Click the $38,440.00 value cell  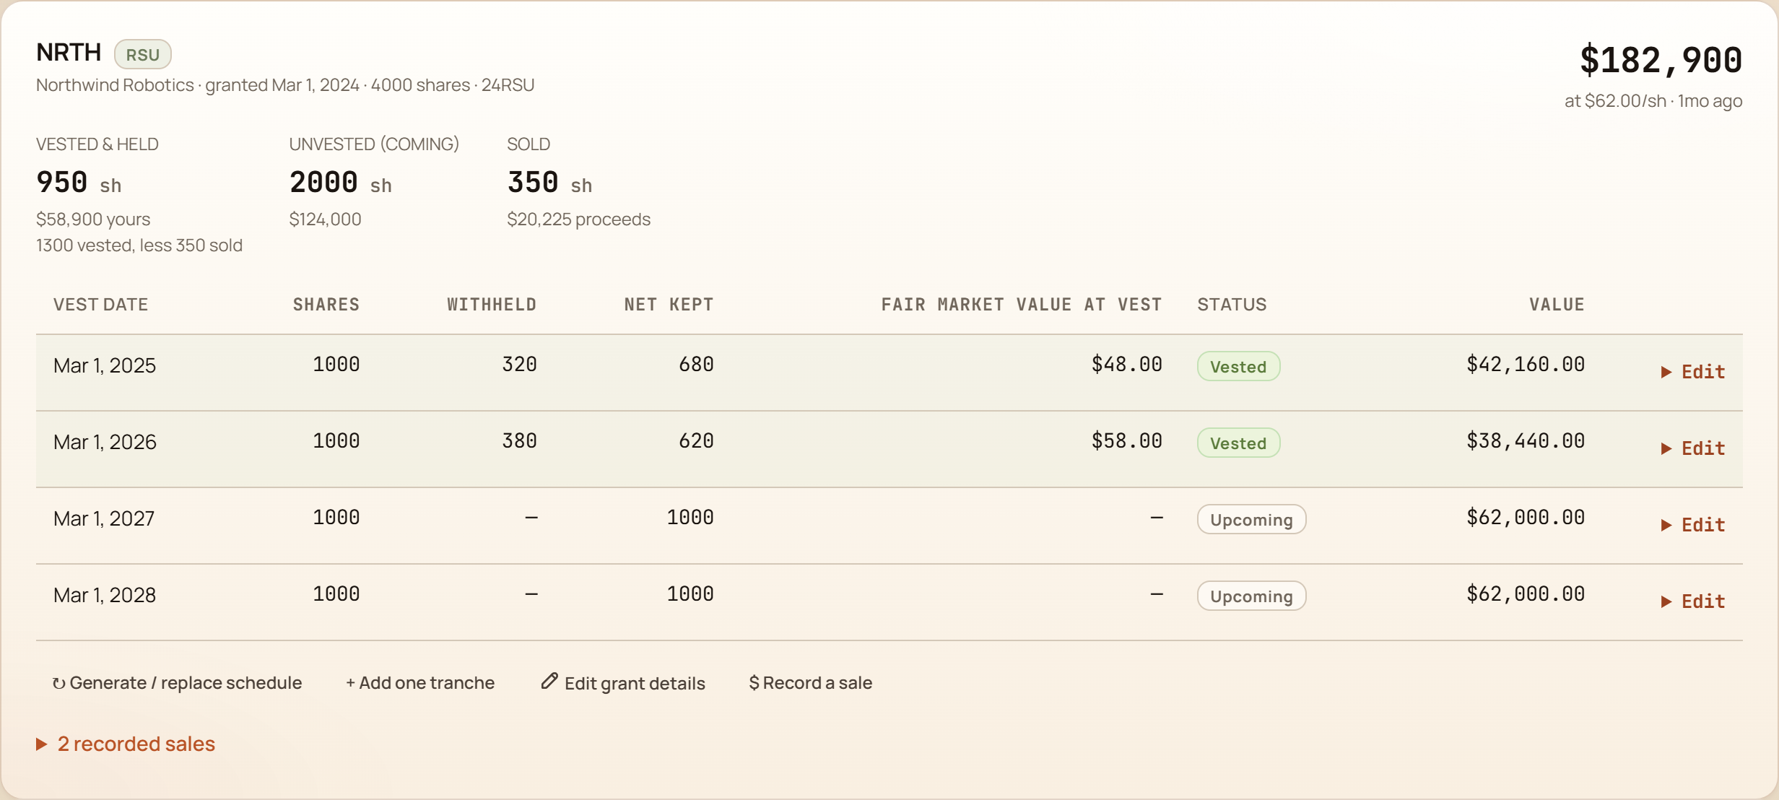tap(1526, 441)
